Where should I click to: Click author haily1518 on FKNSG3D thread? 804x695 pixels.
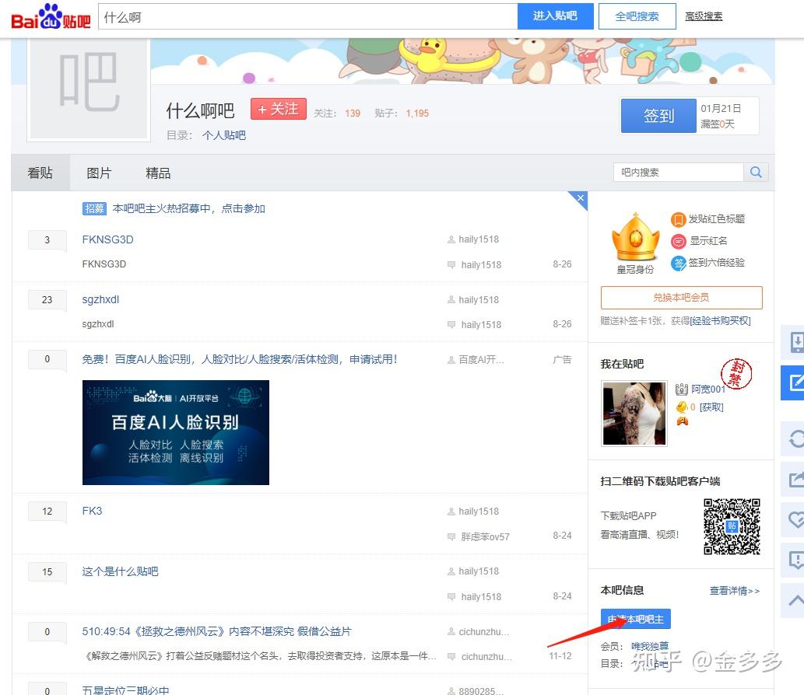pyautogui.click(x=479, y=239)
